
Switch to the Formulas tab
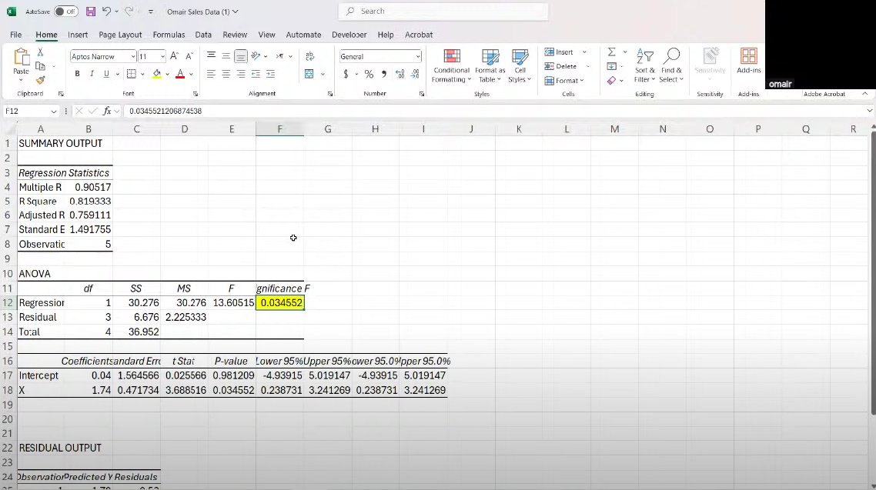pos(169,35)
